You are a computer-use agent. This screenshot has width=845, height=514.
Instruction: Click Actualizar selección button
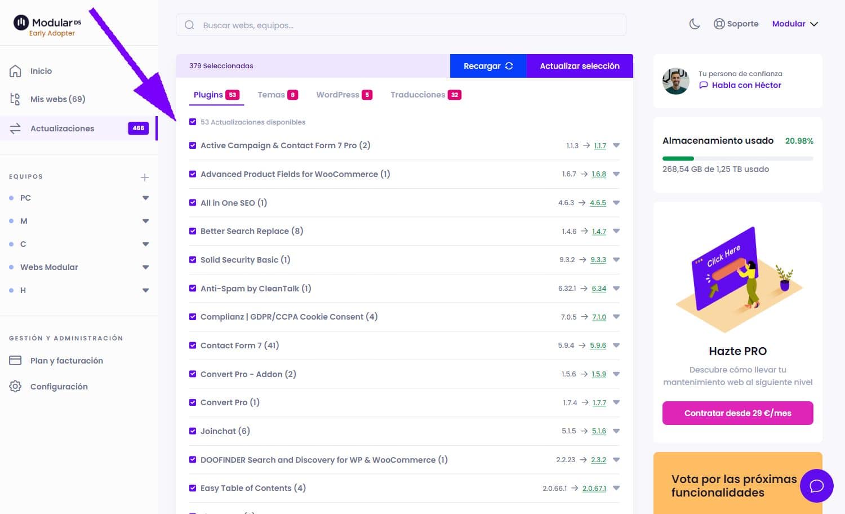point(580,66)
